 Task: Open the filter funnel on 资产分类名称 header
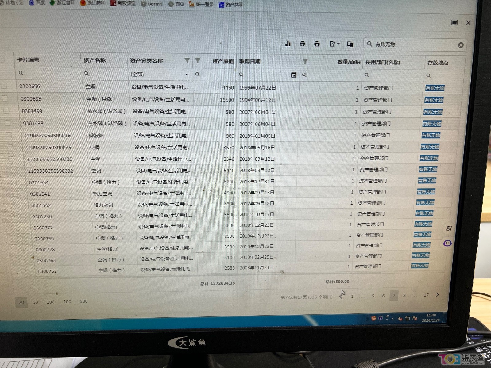click(187, 61)
